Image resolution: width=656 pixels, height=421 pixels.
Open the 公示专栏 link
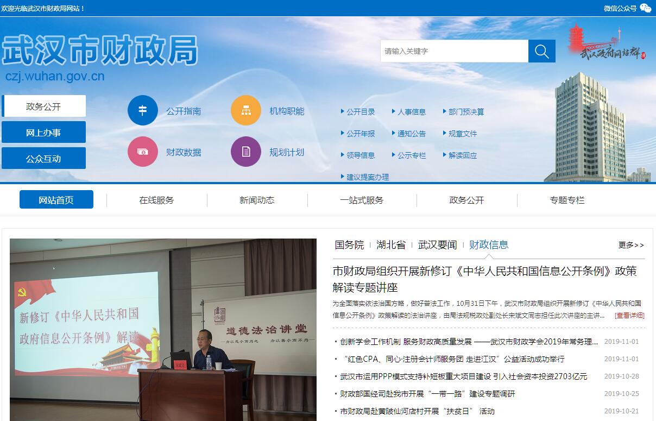412,155
